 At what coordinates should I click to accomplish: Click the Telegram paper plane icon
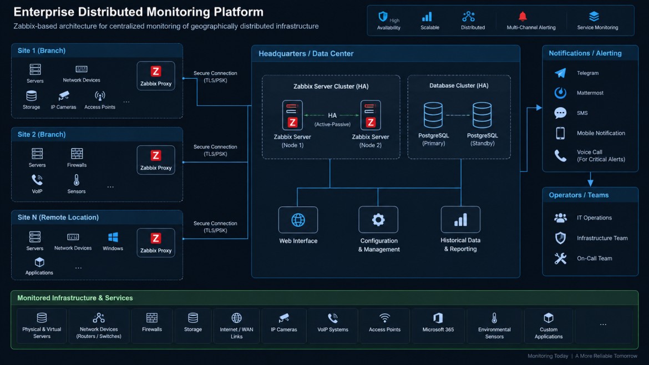560,73
